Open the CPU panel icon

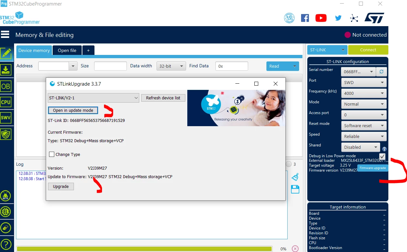pos(6,102)
